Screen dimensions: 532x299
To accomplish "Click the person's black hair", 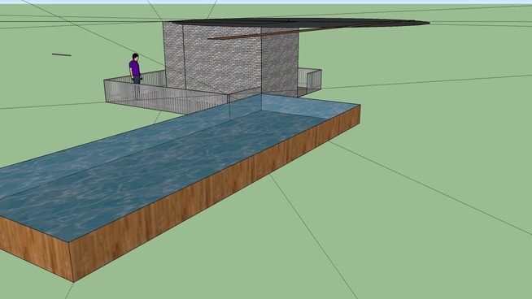I will tap(136, 55).
